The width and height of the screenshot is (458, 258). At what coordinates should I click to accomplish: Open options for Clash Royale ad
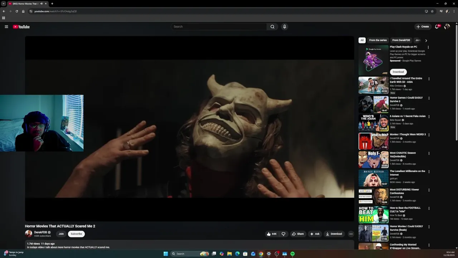(428, 47)
